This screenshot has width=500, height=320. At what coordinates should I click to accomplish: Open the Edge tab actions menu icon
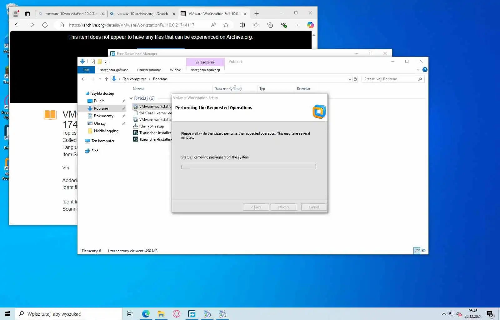point(27,14)
